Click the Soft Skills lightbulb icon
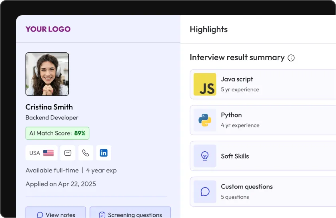This screenshot has width=336, height=218. point(205,156)
